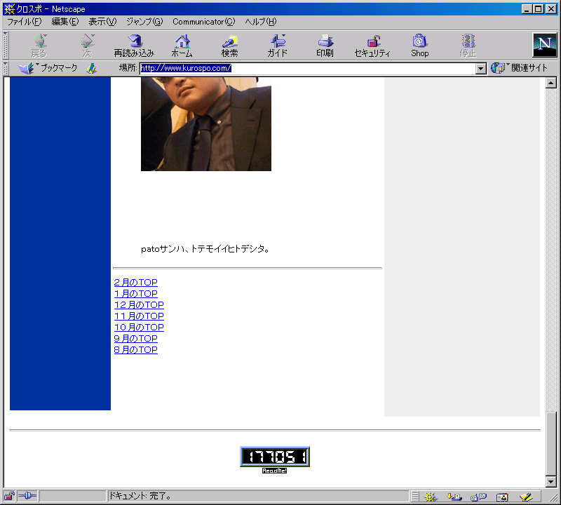Go forward with the 次 toolbar button
The image size is (561, 505).
(x=87, y=46)
